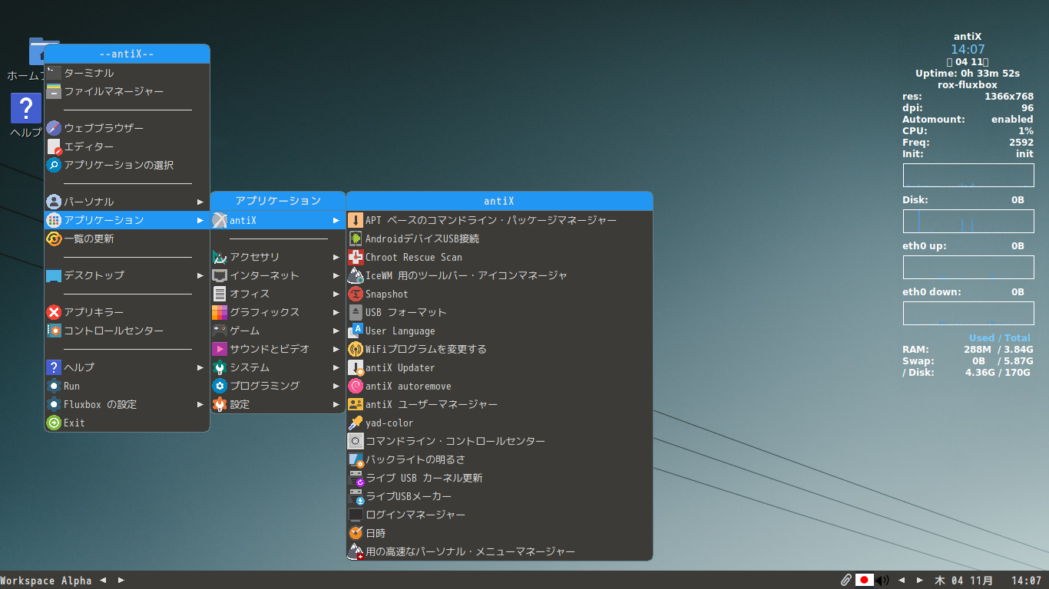Open the 設定 category menu entry

pos(278,404)
